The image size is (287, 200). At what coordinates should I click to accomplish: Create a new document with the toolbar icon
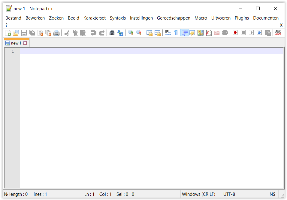tap(8, 33)
